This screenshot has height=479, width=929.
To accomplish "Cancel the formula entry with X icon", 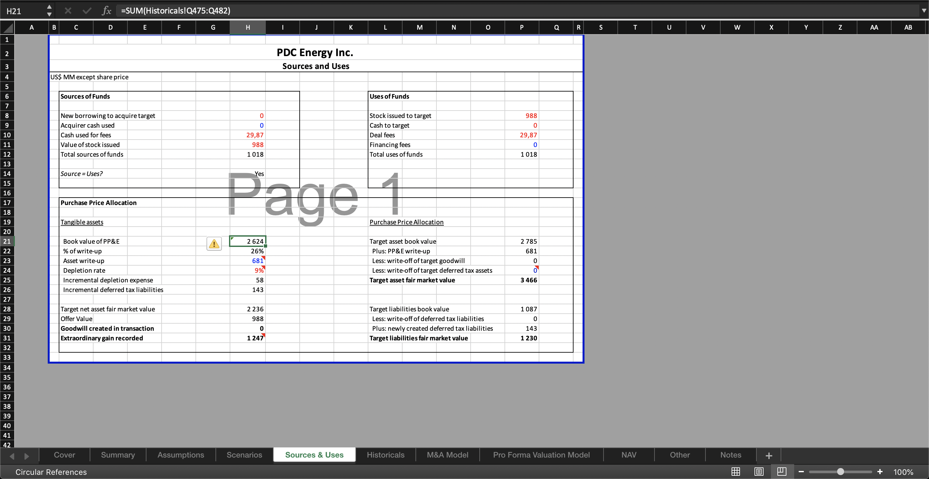I will [68, 11].
